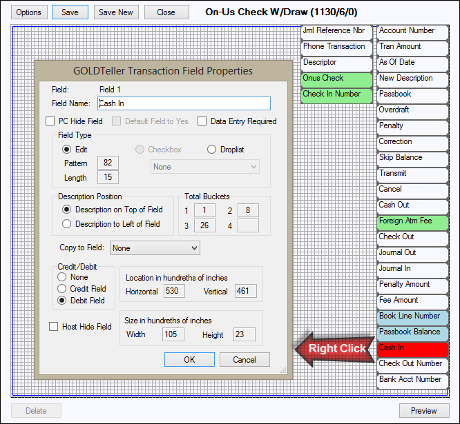Select the Bank Acct Number field
Viewport: 460px width, 424px height.
click(x=412, y=381)
